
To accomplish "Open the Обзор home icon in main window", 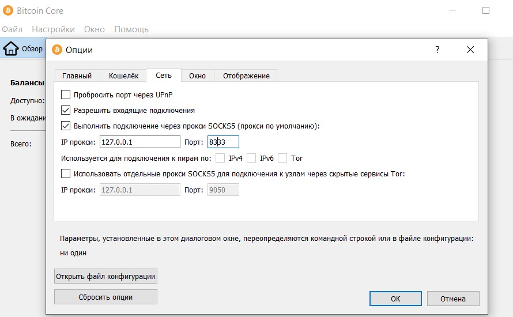I will (11, 48).
